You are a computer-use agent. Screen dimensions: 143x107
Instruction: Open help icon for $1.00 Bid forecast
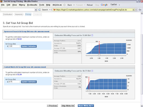tap(92, 35)
